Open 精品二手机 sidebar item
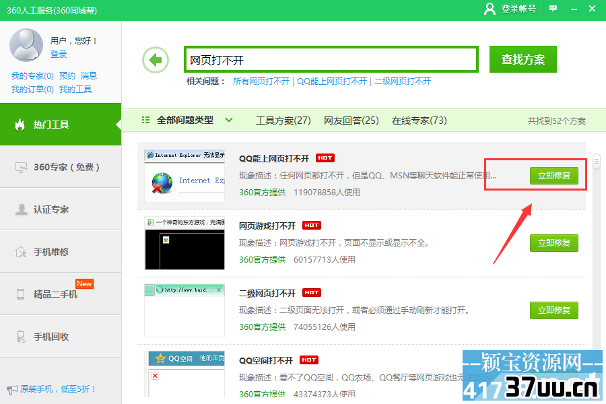Screen dimensions: 606x404 point(61,294)
